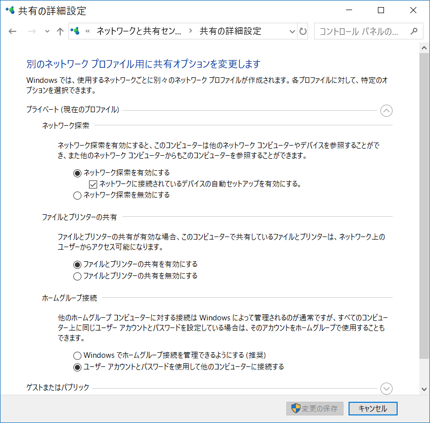Click the 変更の保存 button
The image size is (430, 423).
(x=315, y=408)
